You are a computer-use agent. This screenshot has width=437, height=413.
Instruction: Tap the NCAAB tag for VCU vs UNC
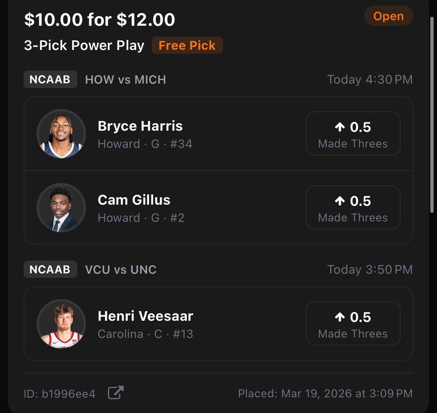point(50,270)
